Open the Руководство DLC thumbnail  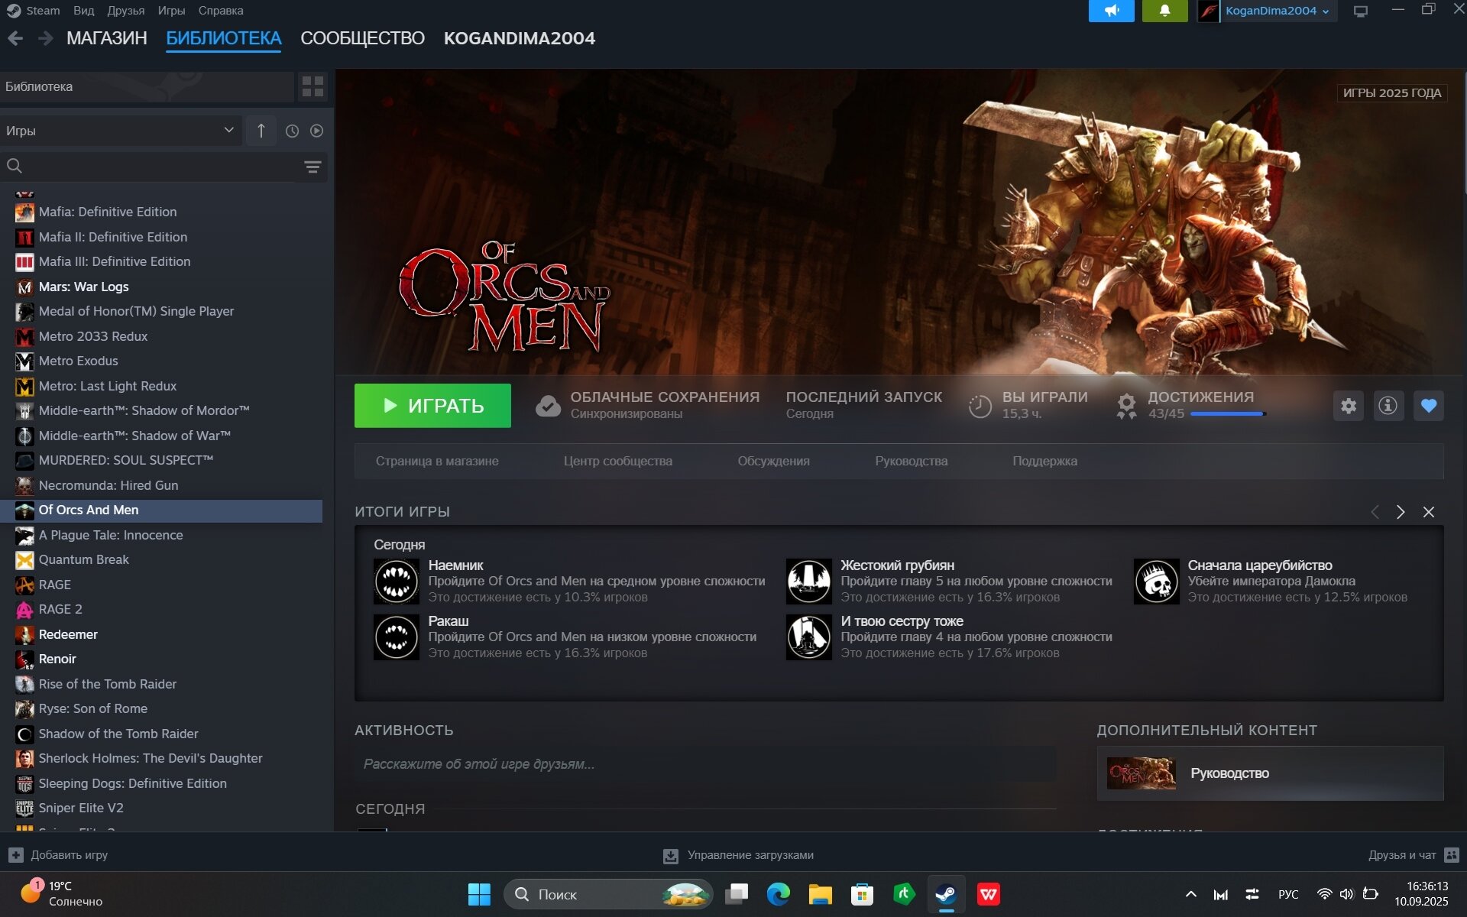tap(1142, 773)
